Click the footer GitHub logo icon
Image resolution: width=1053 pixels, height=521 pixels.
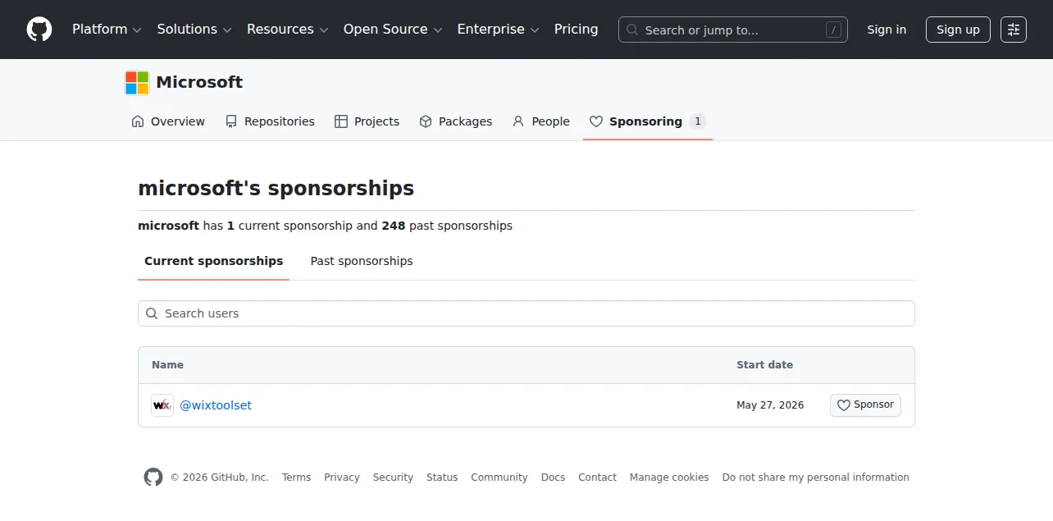tap(153, 478)
